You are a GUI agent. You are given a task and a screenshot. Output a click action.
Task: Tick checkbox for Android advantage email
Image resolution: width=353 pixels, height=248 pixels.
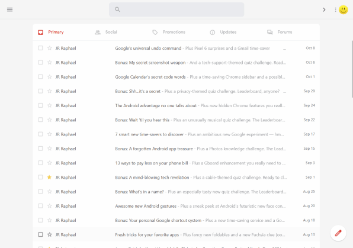(x=40, y=105)
